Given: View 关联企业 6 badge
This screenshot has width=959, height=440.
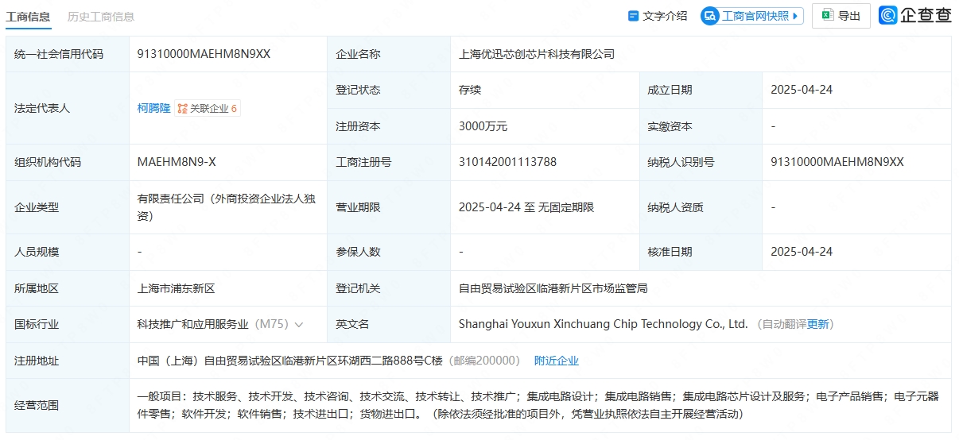Looking at the screenshot, I should pyautogui.click(x=208, y=108).
